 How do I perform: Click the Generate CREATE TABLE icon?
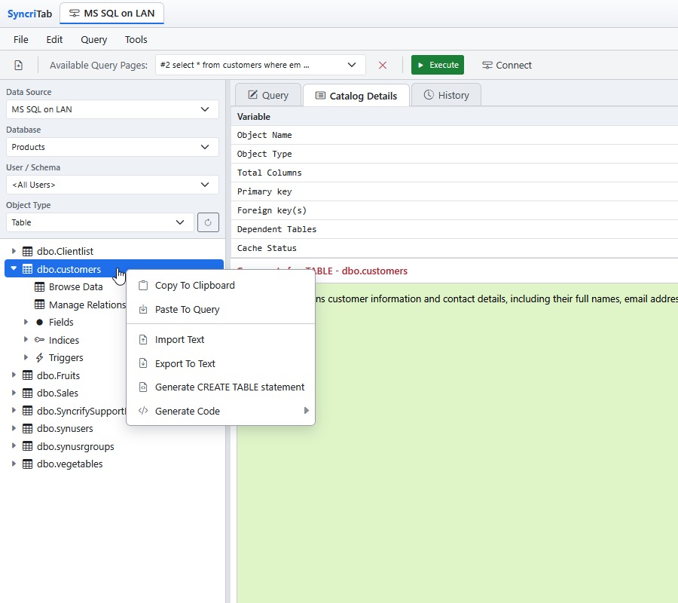[143, 387]
